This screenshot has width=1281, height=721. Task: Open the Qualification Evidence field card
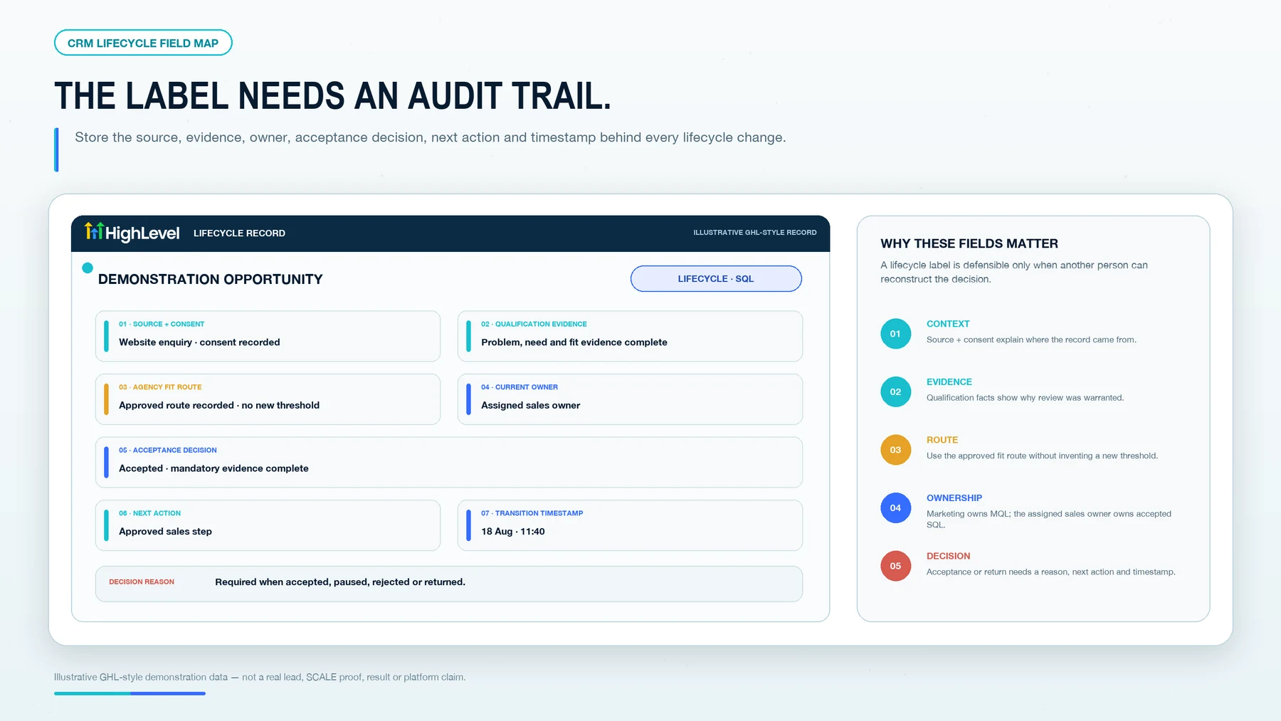(630, 336)
